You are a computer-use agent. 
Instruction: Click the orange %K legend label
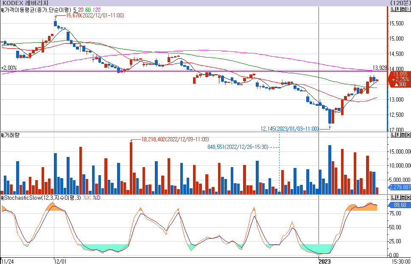[x=87, y=198]
